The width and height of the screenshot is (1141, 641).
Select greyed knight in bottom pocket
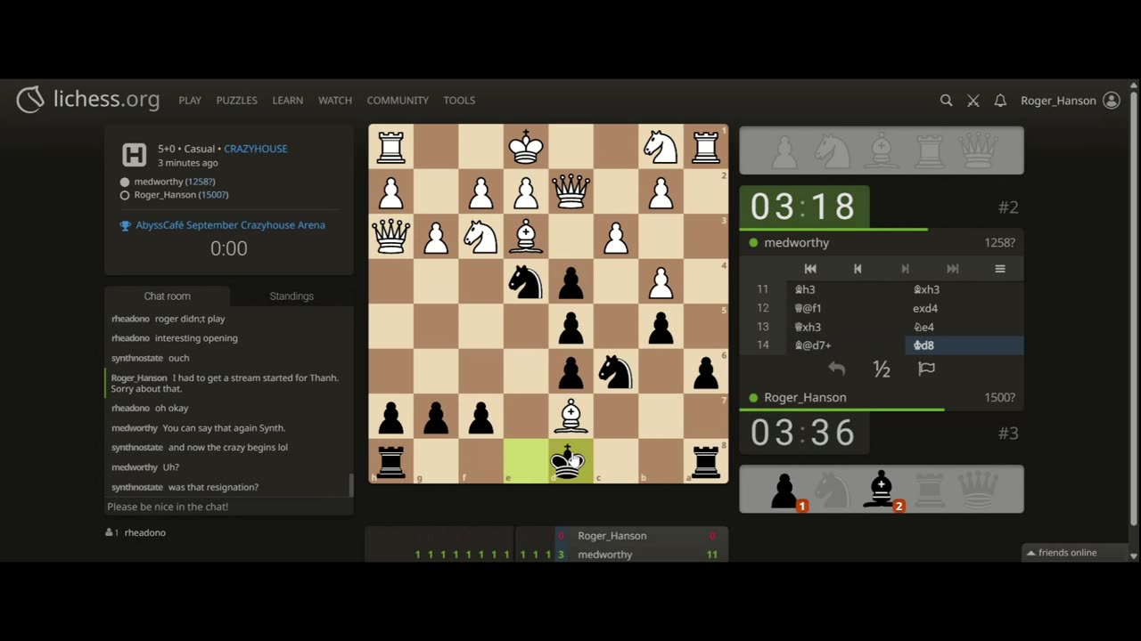tap(833, 490)
